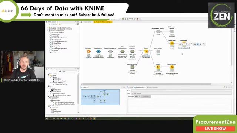Switch to the Node Repository tab
237x133 pixels.
tap(52, 69)
